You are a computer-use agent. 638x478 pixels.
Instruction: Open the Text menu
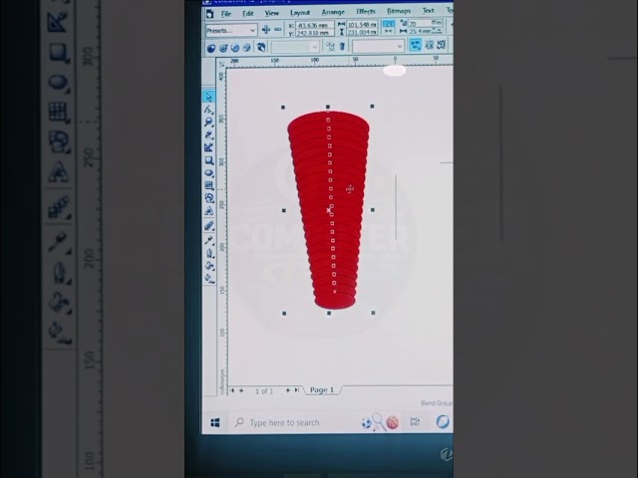(x=428, y=11)
